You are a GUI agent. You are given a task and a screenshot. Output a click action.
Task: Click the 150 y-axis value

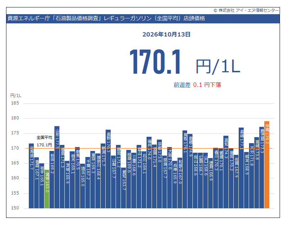click(x=15, y=208)
